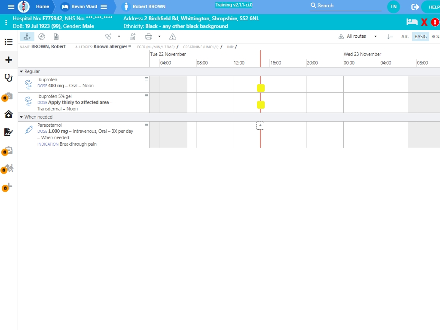Open the home medication sidebar icon
Image resolution: width=440 pixels, height=330 pixels.
pyautogui.click(x=9, y=114)
